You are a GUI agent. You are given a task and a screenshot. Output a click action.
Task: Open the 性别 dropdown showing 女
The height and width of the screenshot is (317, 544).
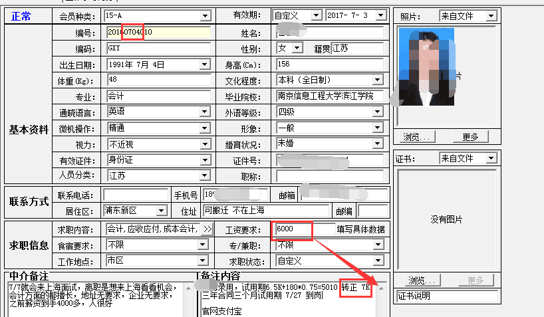[297, 48]
